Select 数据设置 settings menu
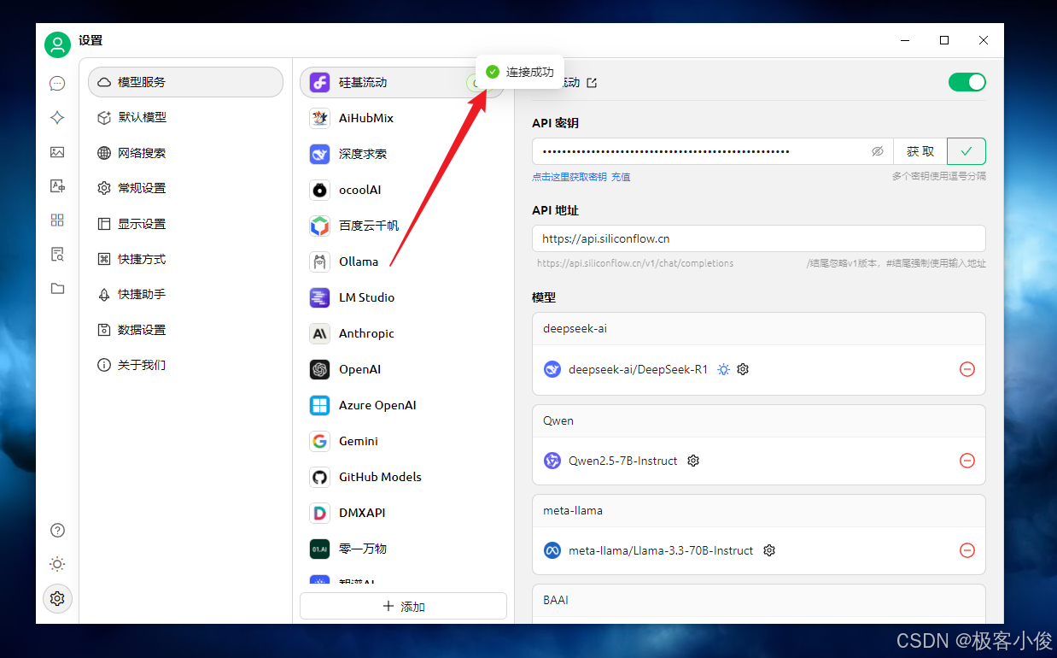1057x658 pixels. tap(185, 330)
